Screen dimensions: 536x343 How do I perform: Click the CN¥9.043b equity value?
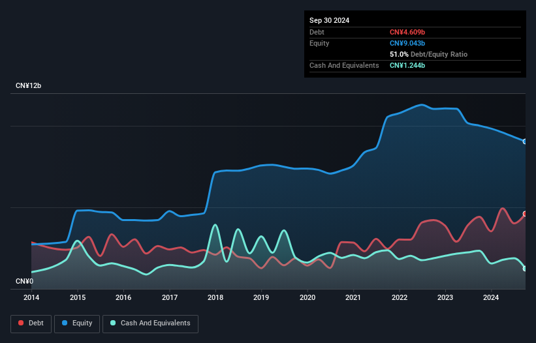(x=407, y=43)
